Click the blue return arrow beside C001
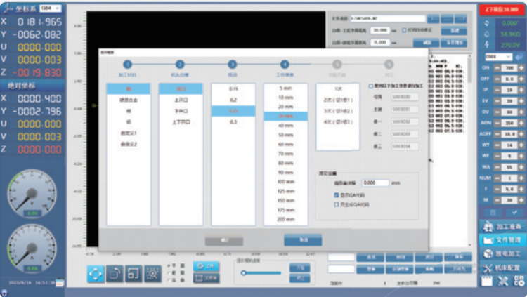 pos(519,56)
